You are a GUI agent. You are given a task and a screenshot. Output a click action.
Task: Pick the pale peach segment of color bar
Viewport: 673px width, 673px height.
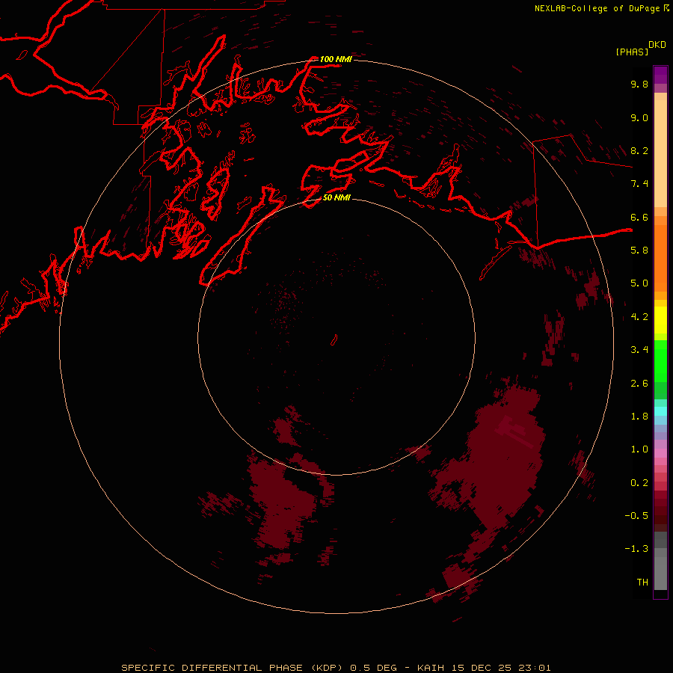(660, 153)
